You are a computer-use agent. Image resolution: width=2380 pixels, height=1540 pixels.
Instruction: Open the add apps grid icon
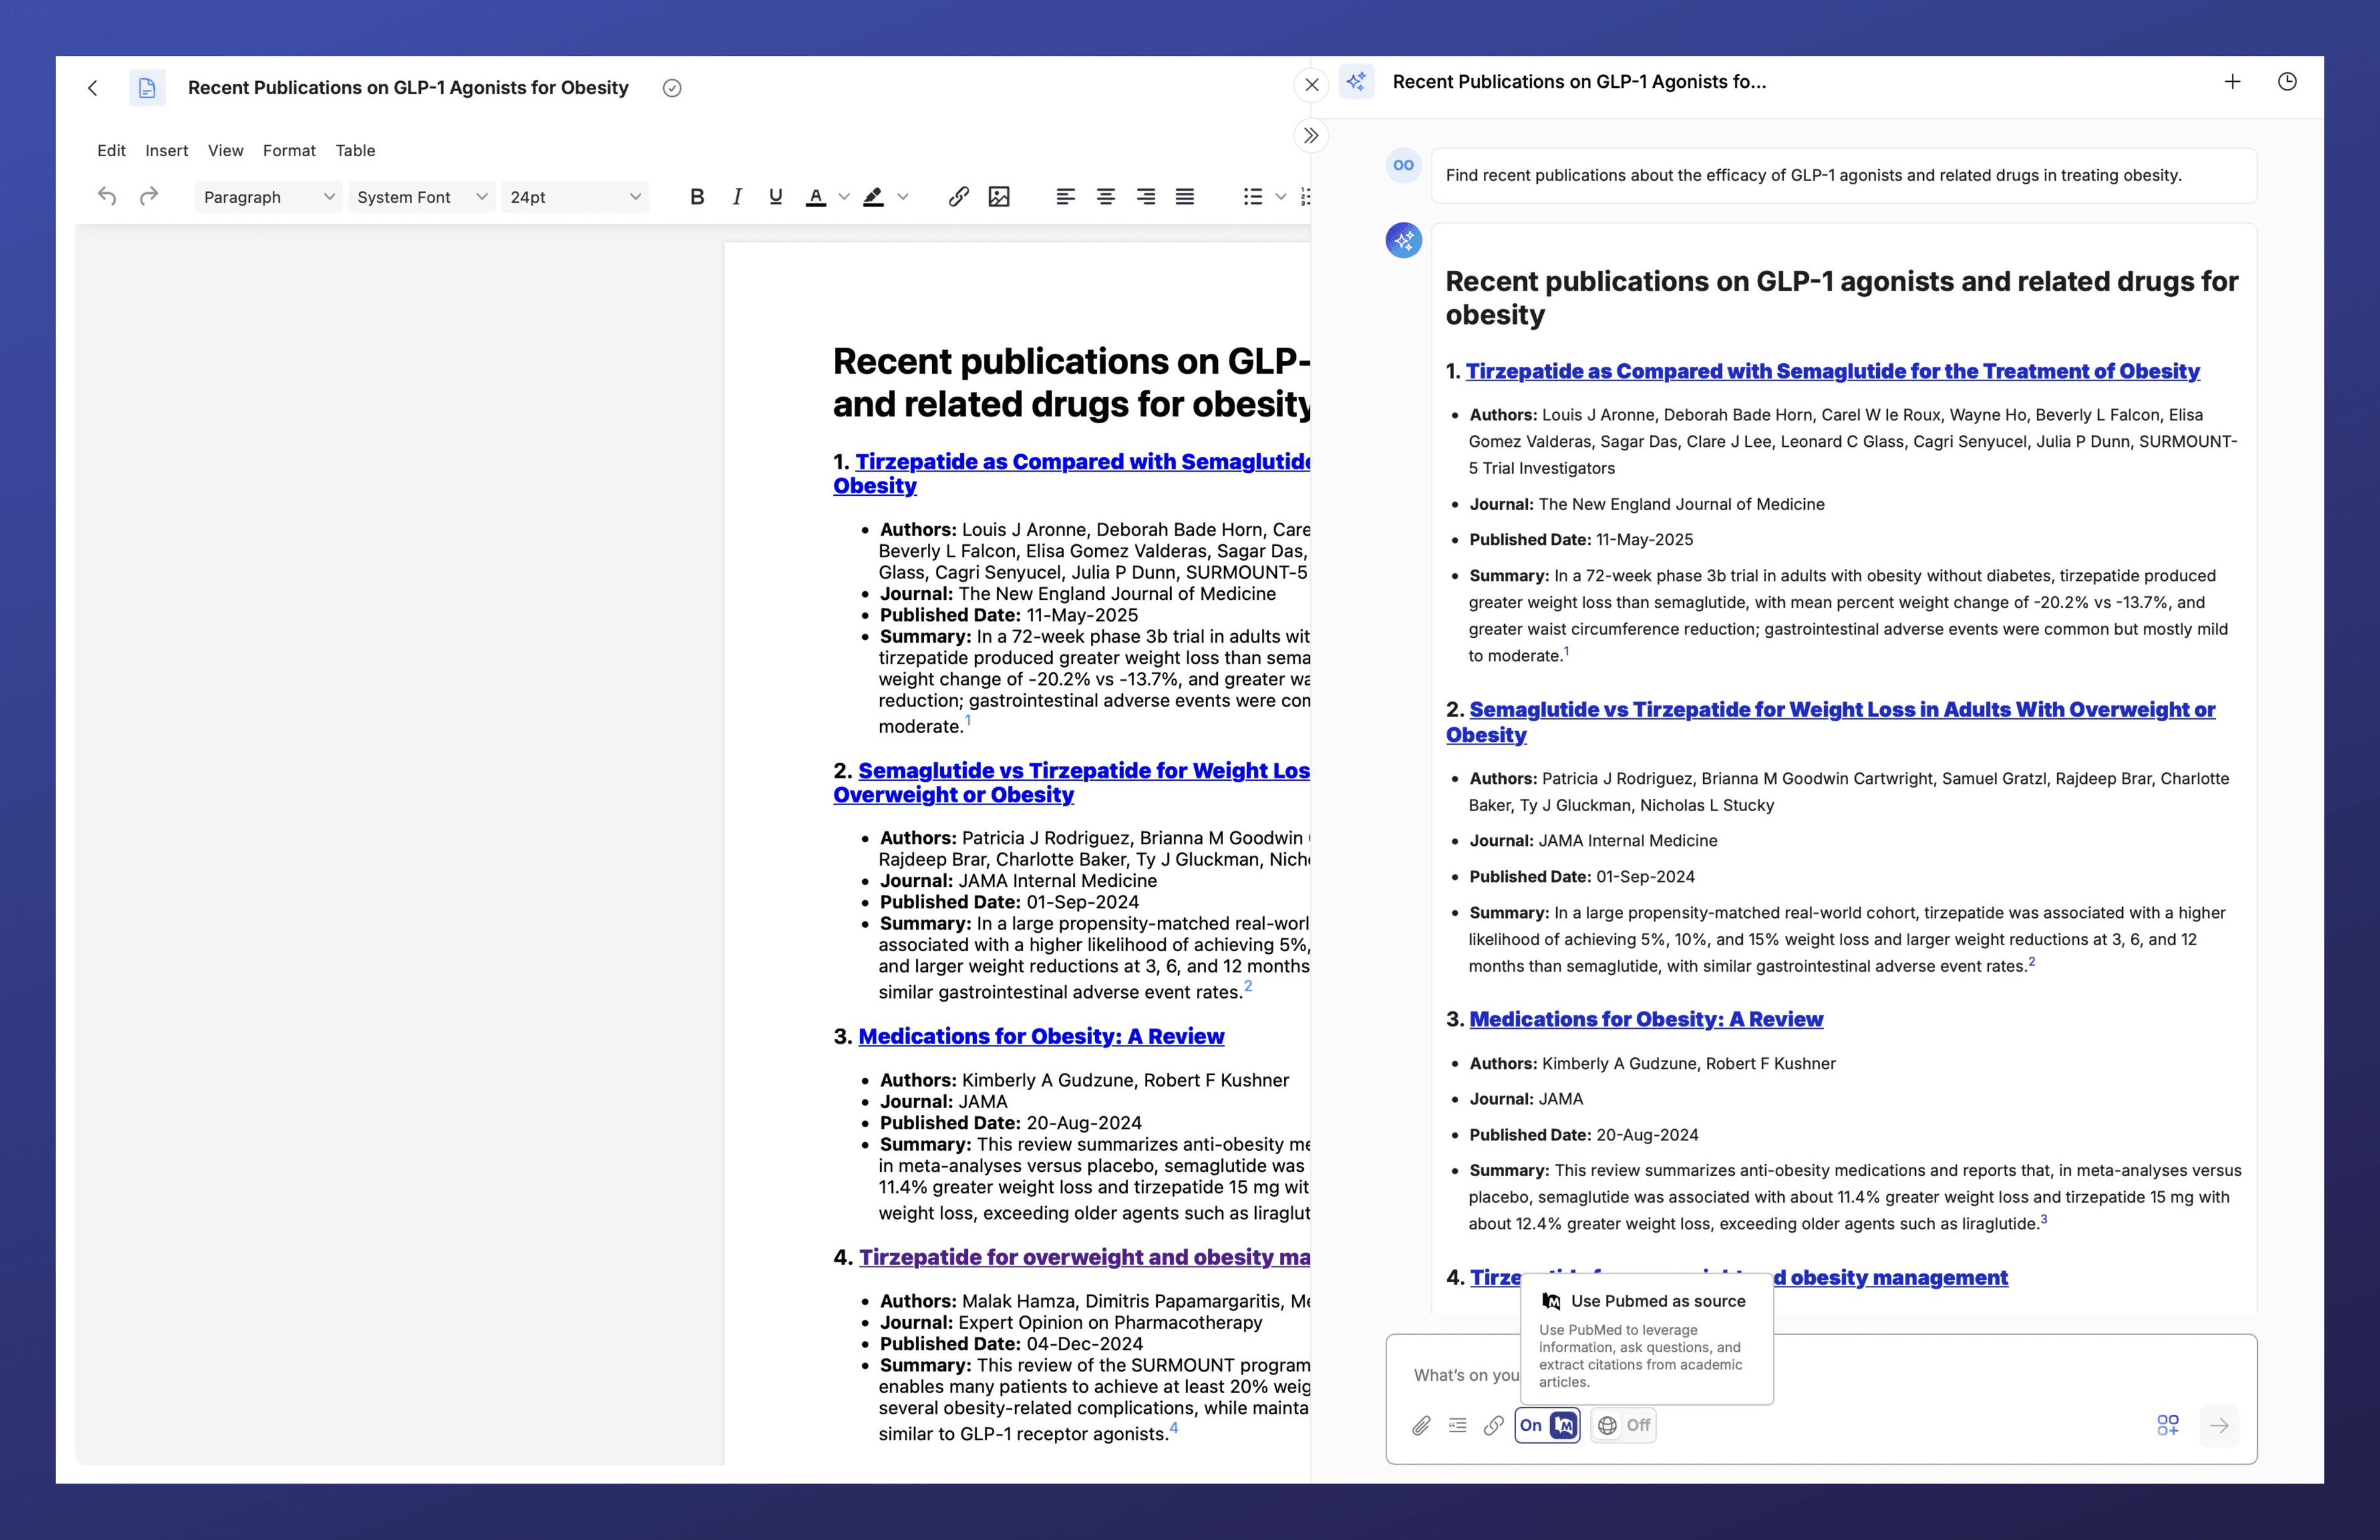[x=2168, y=1425]
